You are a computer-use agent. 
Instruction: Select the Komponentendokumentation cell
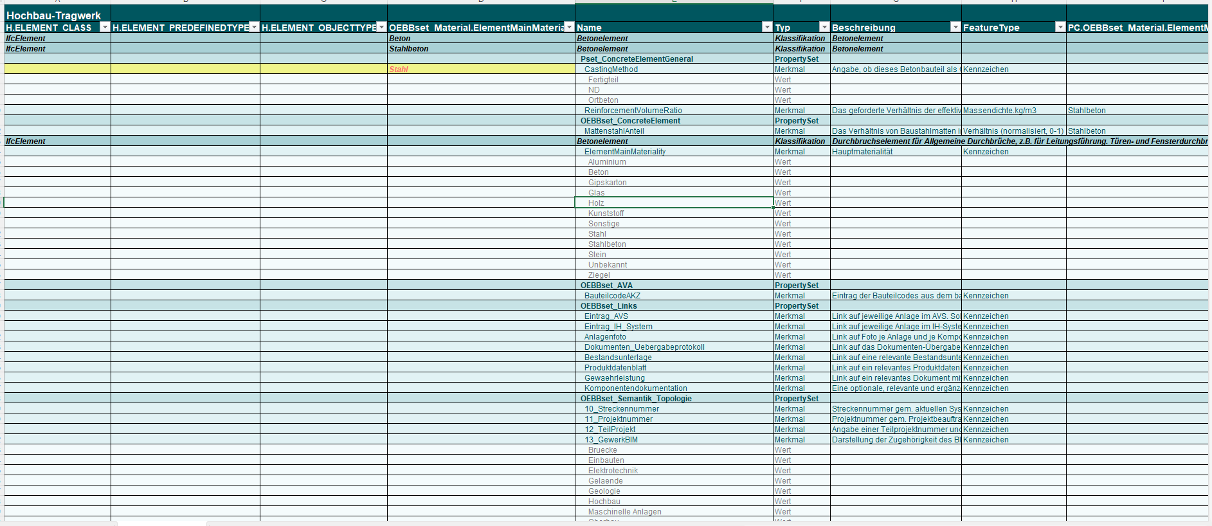(x=674, y=388)
